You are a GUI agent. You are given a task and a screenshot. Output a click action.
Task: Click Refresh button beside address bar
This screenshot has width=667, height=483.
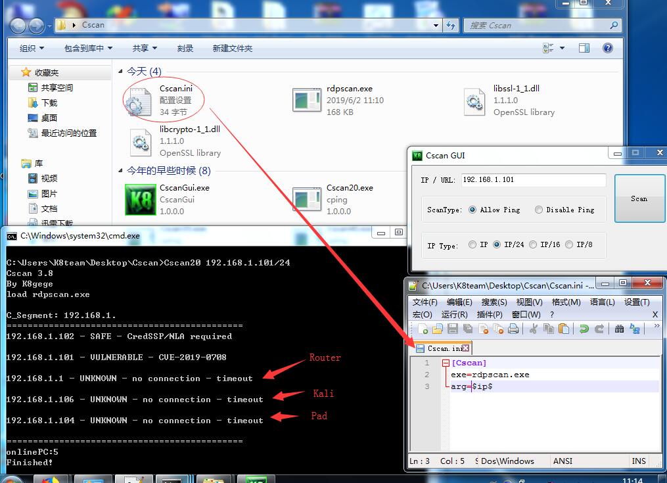(x=451, y=26)
